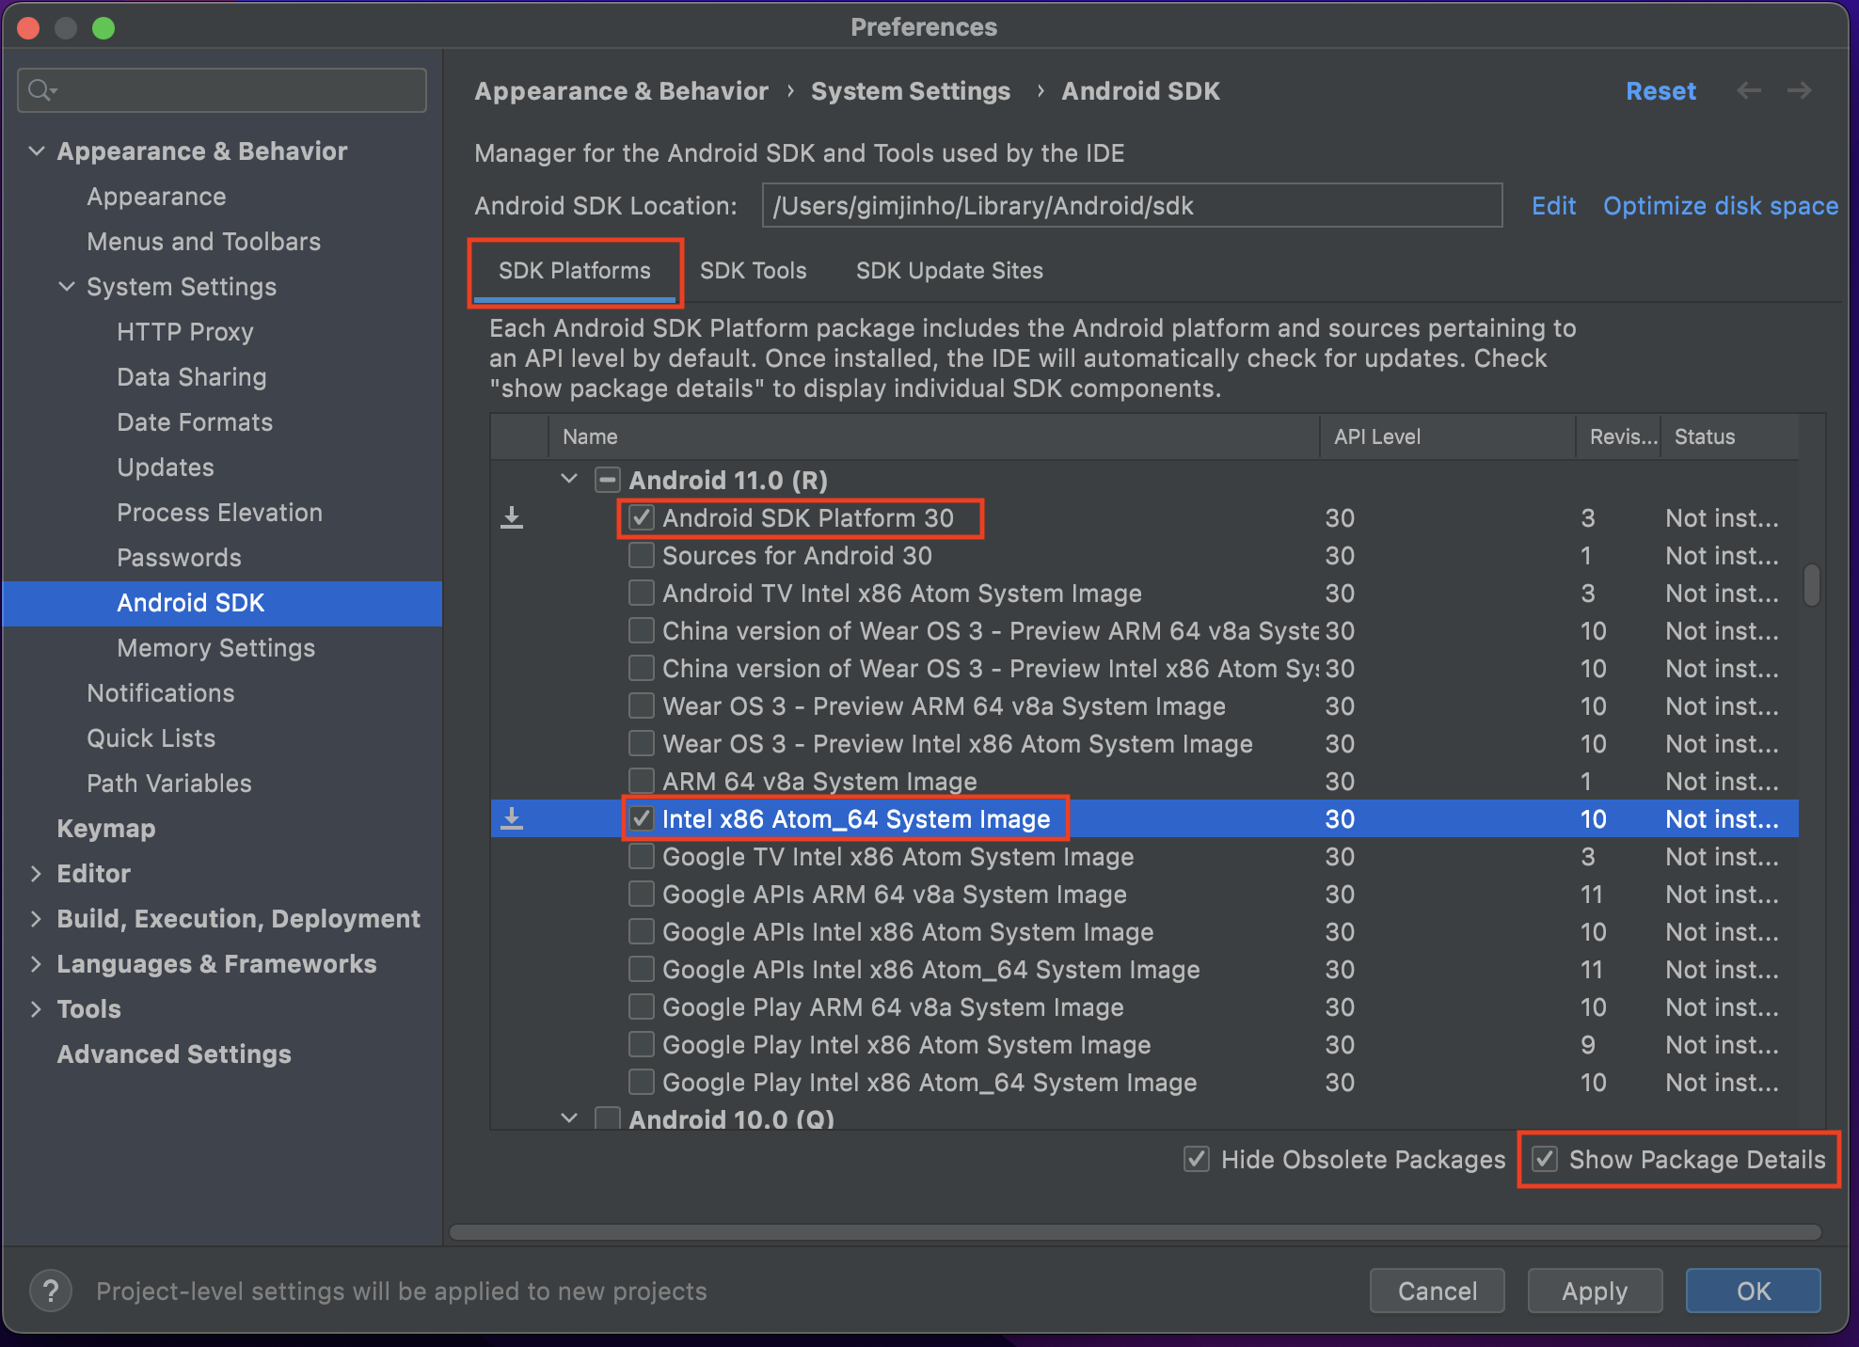Click Appearance & Behavior in the breadcrumb
1859x1347 pixels.
621,91
